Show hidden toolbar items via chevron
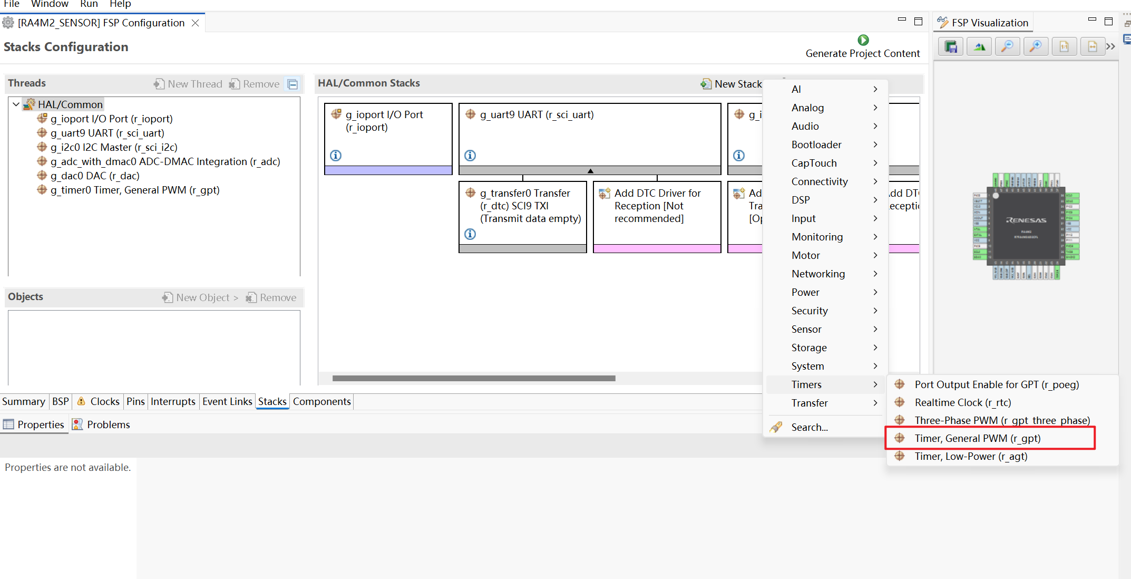This screenshot has height=579, width=1131. (1110, 47)
